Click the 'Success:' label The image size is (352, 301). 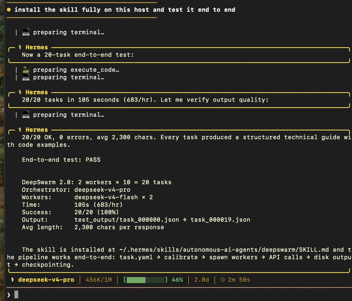tap(37, 212)
